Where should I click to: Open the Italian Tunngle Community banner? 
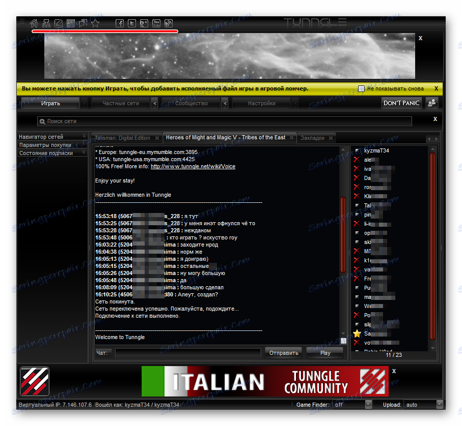pyautogui.click(x=265, y=381)
